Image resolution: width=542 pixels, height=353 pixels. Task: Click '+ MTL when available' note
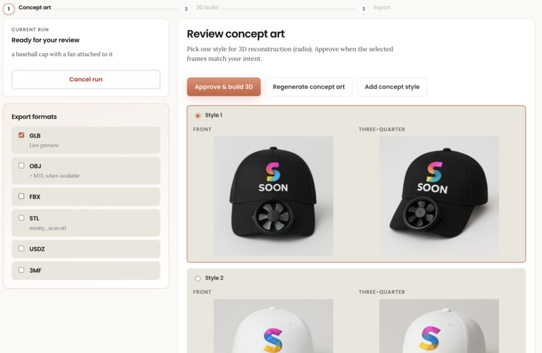(54, 176)
